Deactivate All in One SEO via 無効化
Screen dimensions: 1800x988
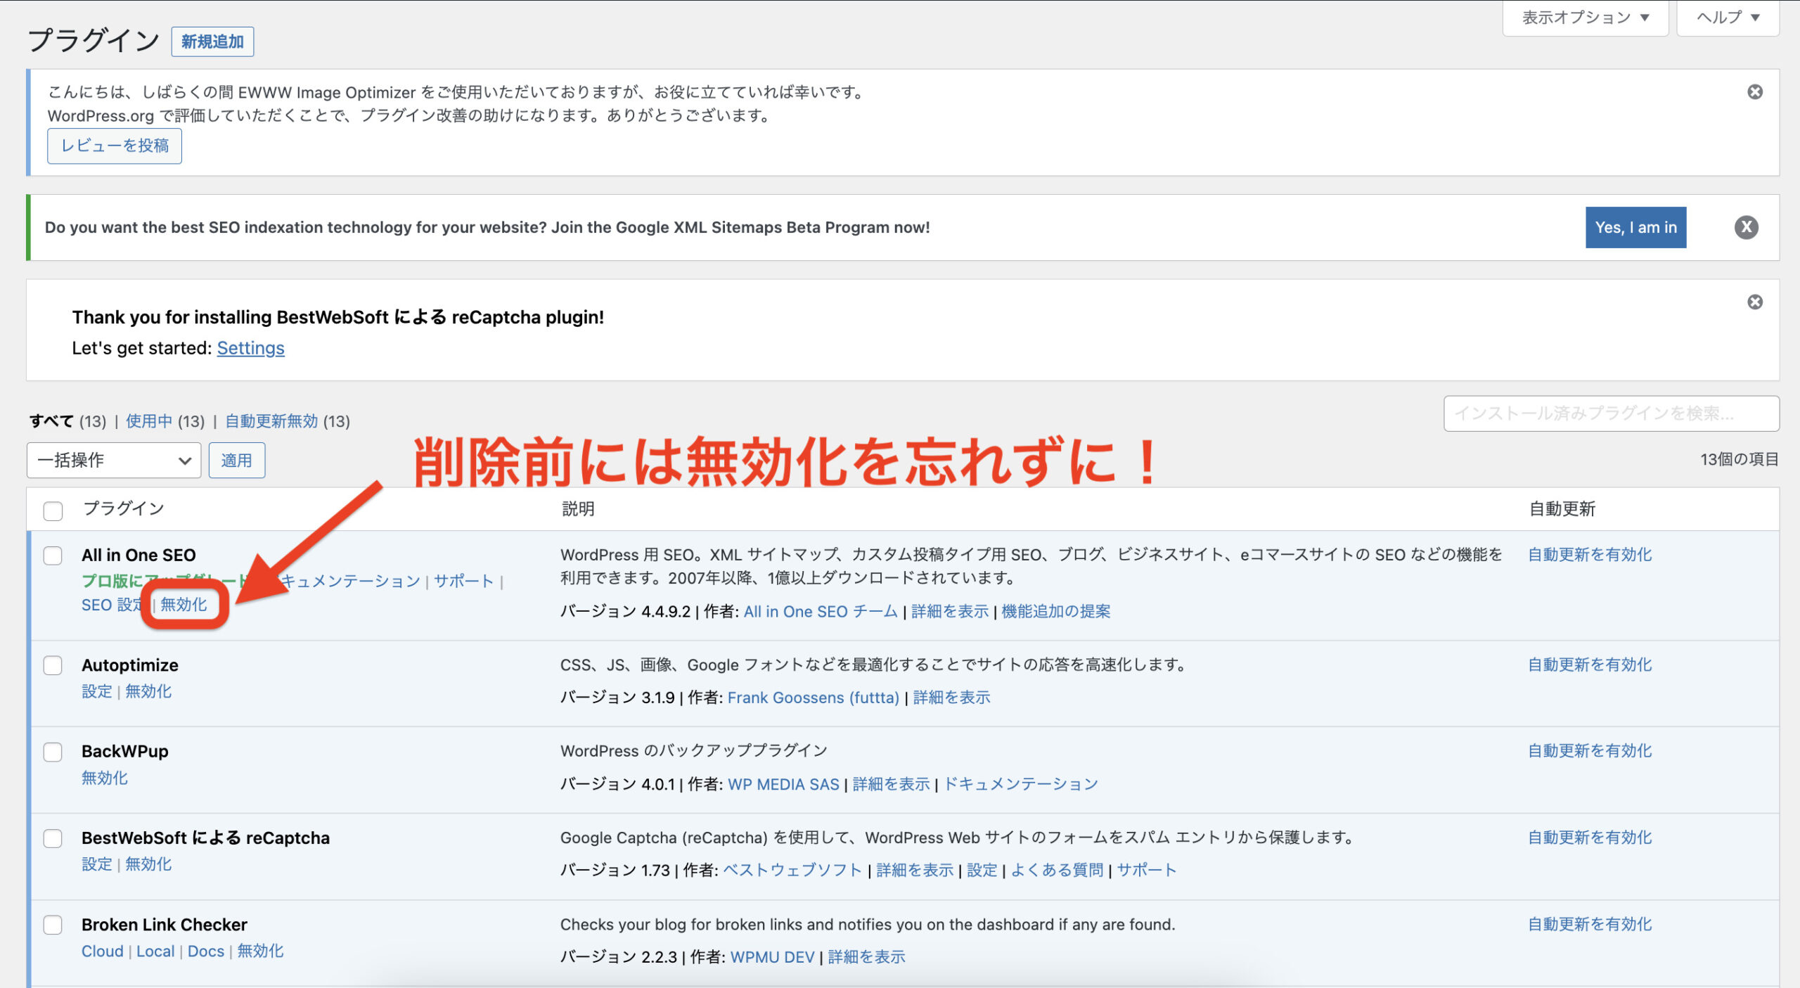coord(184,605)
